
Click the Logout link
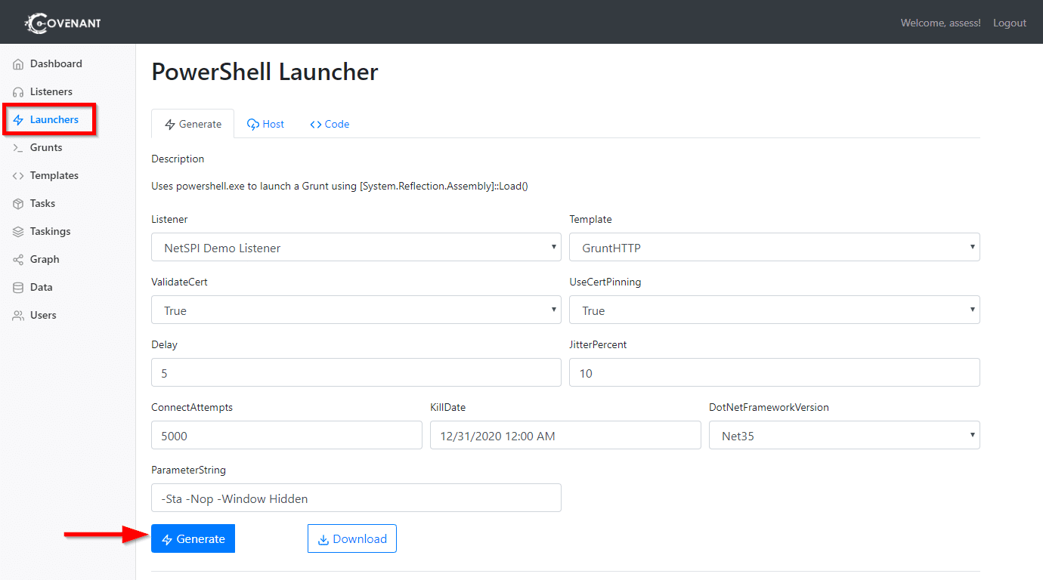(x=1010, y=23)
